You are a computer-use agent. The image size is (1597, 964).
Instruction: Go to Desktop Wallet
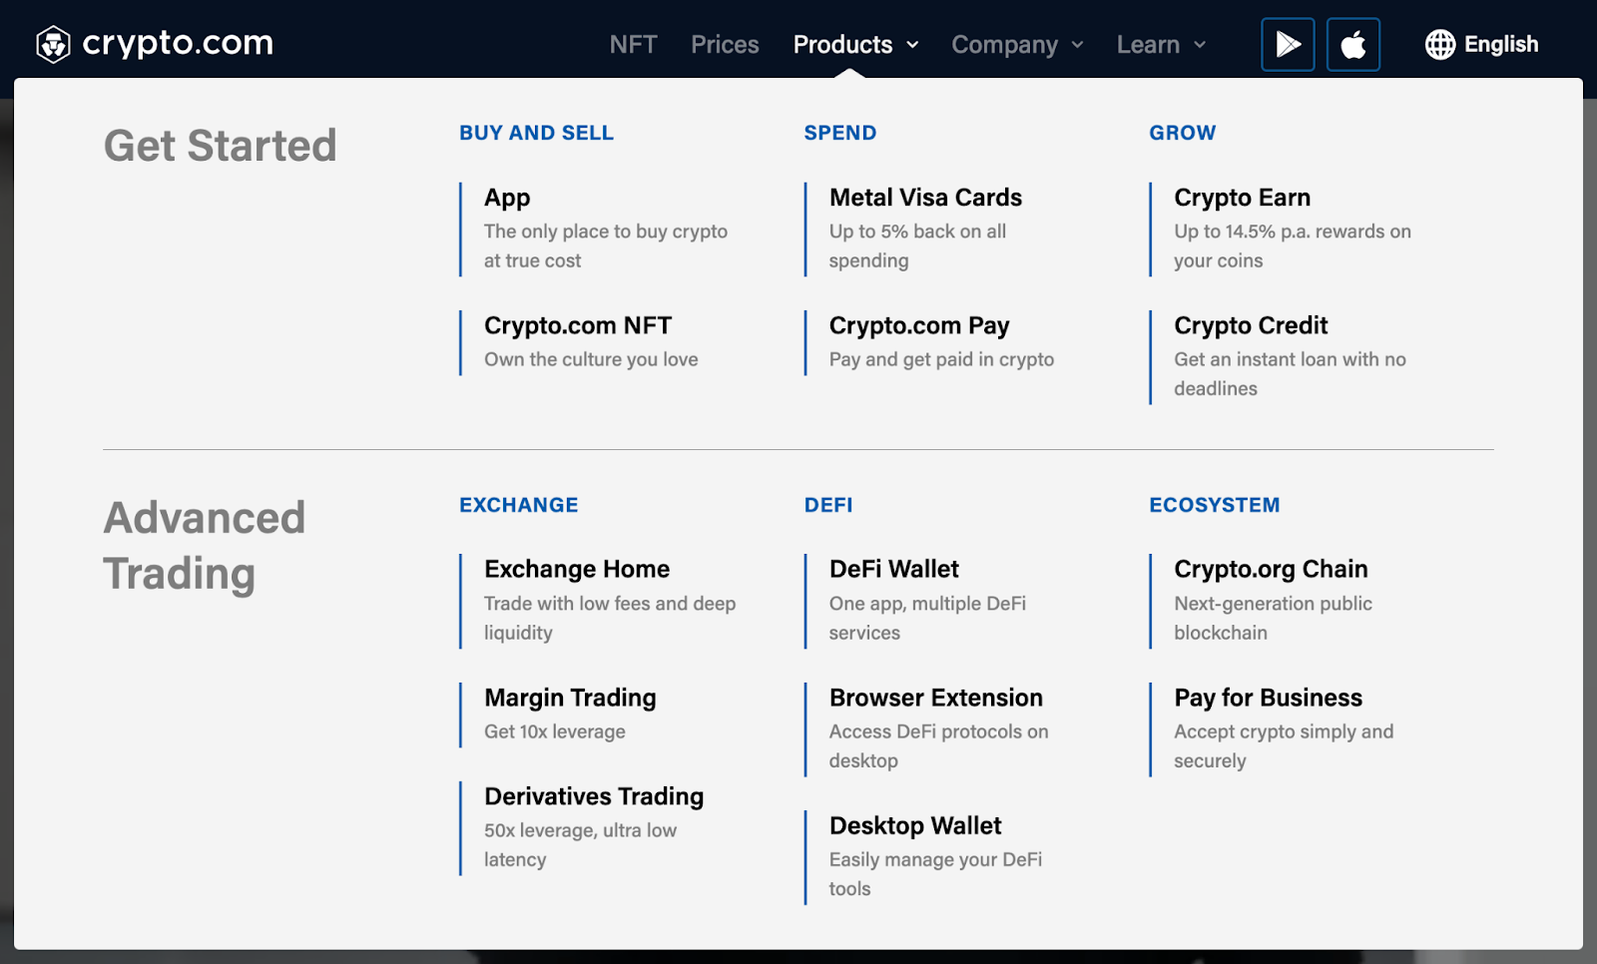(915, 825)
